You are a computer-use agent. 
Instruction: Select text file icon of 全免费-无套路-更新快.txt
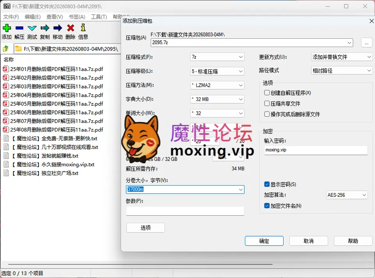point(7,139)
